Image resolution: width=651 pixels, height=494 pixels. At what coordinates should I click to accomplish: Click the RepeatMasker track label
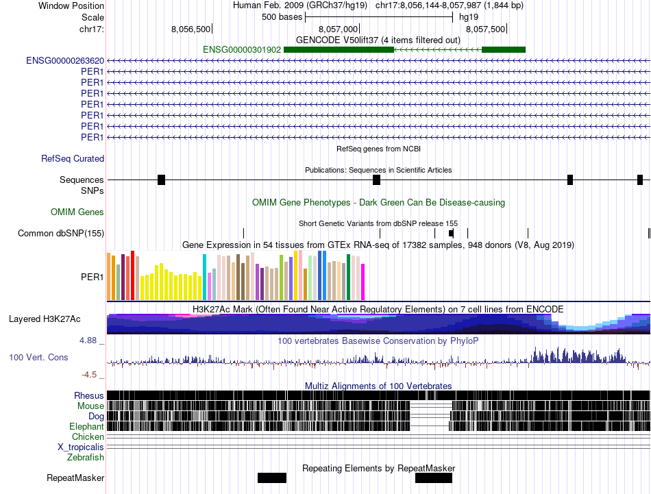tap(75, 478)
